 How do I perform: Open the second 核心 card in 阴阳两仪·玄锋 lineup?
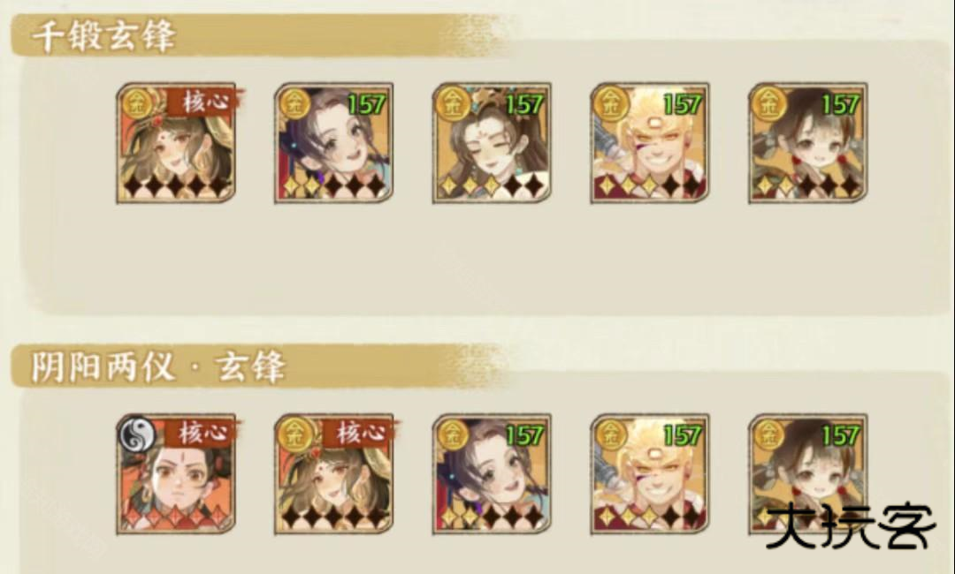pos(333,474)
